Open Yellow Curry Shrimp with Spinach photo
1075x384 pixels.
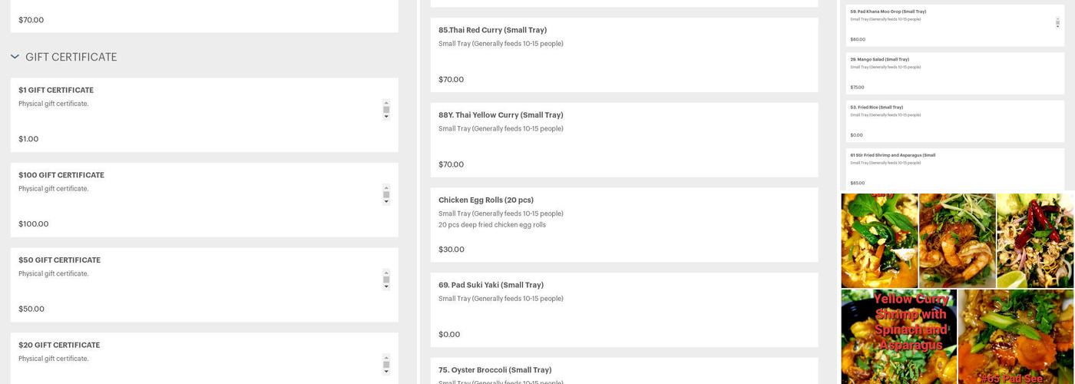click(898, 336)
